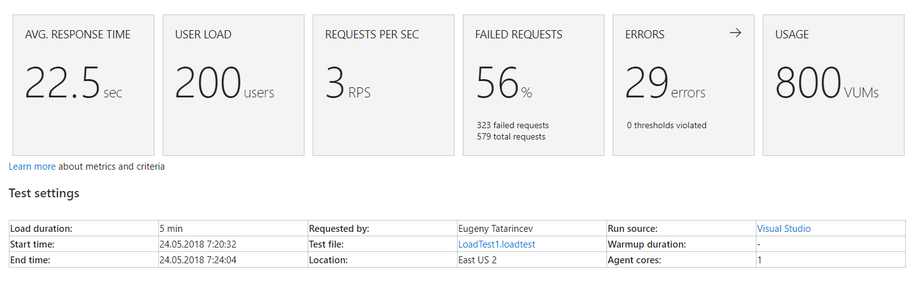Select the User Load tile

coord(233,85)
